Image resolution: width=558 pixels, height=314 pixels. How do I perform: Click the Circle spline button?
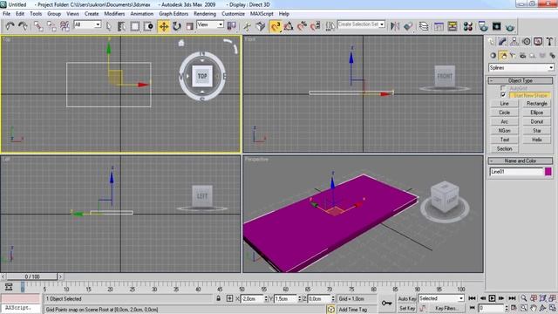504,113
